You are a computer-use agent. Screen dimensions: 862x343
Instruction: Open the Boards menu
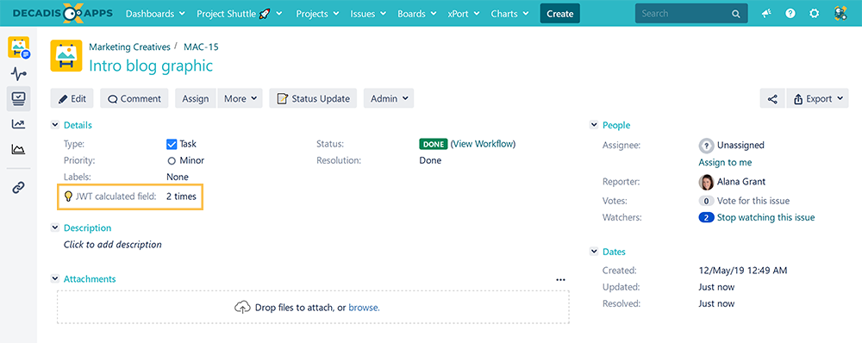(x=417, y=14)
